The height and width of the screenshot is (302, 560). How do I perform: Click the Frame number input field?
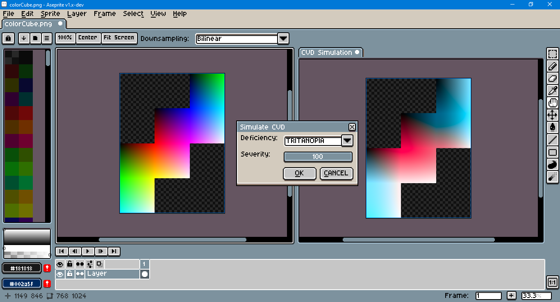pos(488,295)
